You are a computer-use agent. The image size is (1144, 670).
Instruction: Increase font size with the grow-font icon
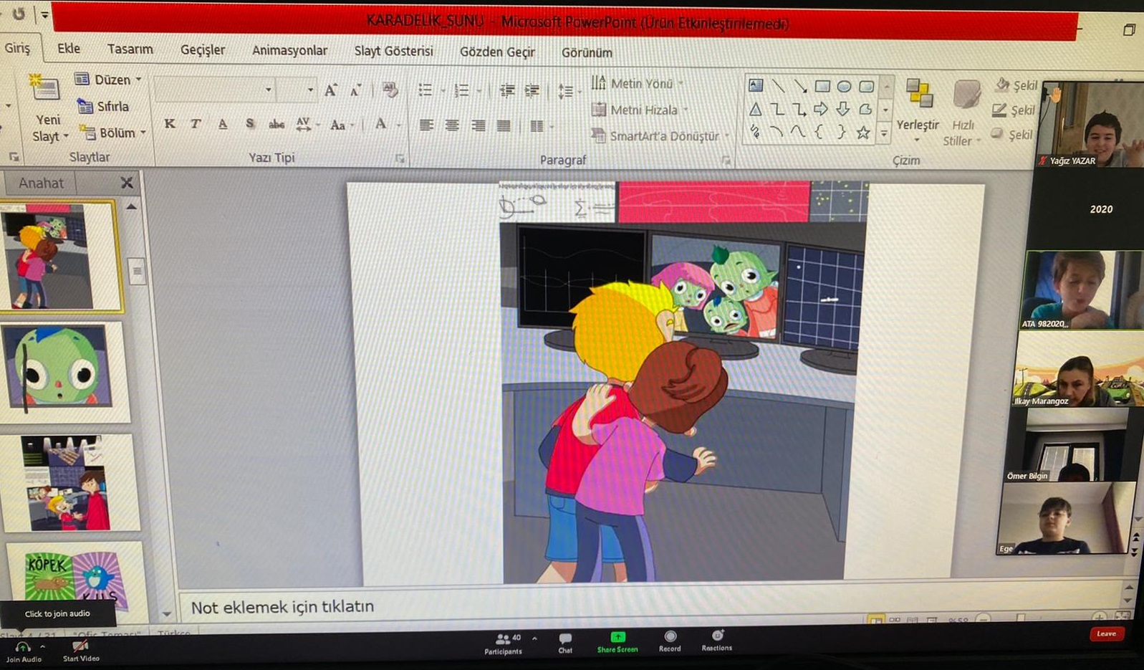click(330, 90)
